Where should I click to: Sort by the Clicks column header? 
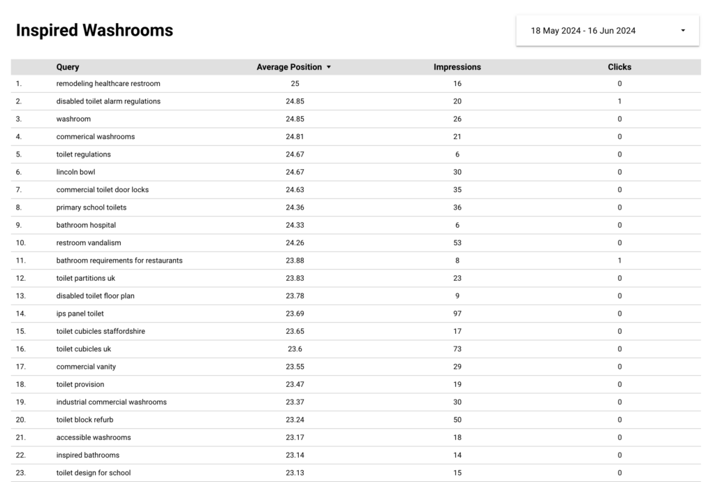[x=619, y=67]
